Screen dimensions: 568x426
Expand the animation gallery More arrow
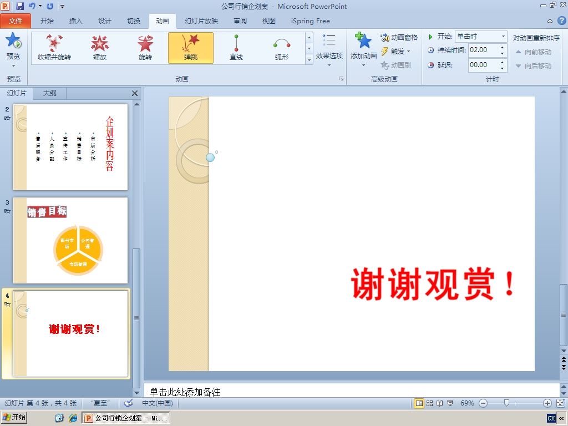309,59
